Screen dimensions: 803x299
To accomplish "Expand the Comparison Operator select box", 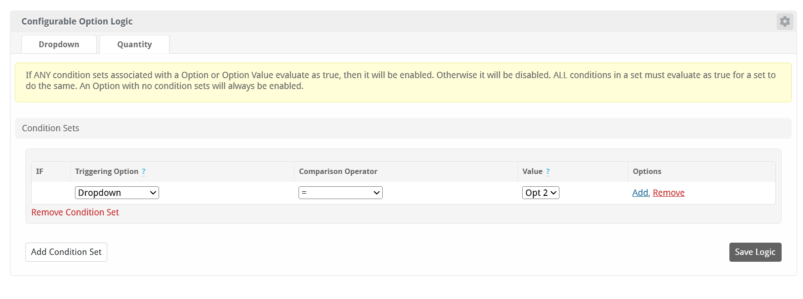I will [x=340, y=193].
